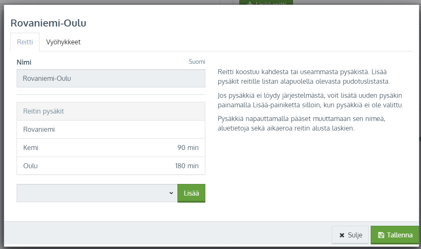Click the Rovaniemi-Oulu dialog title

(48, 23)
